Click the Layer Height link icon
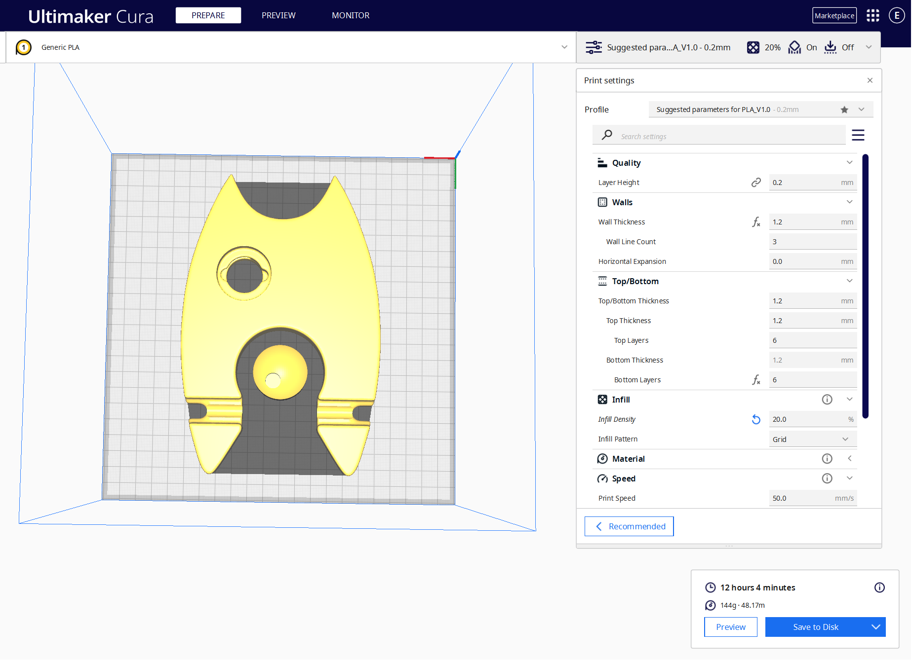 (755, 183)
